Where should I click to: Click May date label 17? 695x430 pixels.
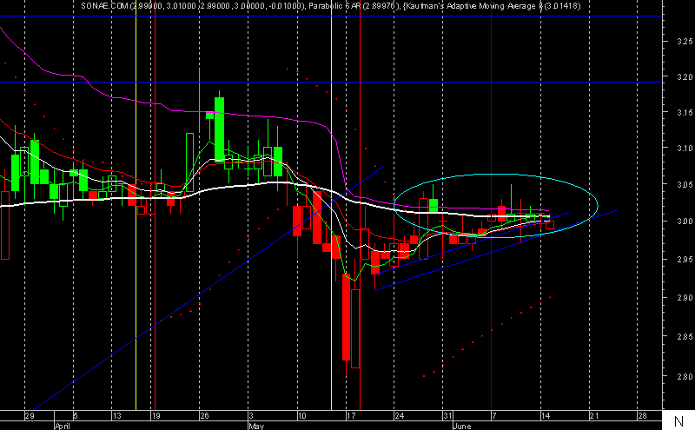(351, 416)
